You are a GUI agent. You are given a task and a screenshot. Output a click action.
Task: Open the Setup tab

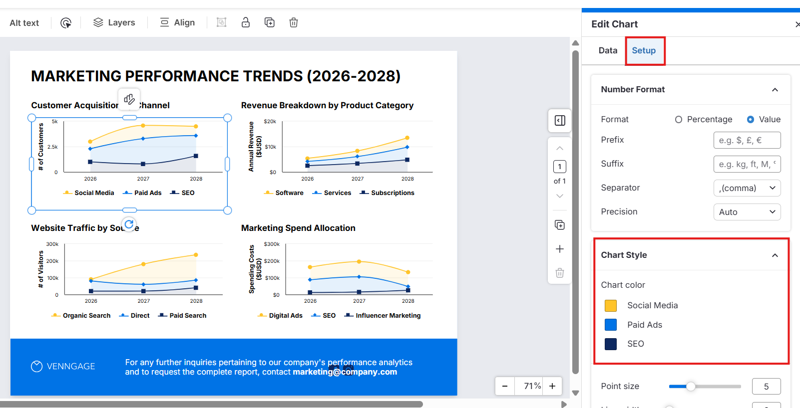[x=644, y=50]
